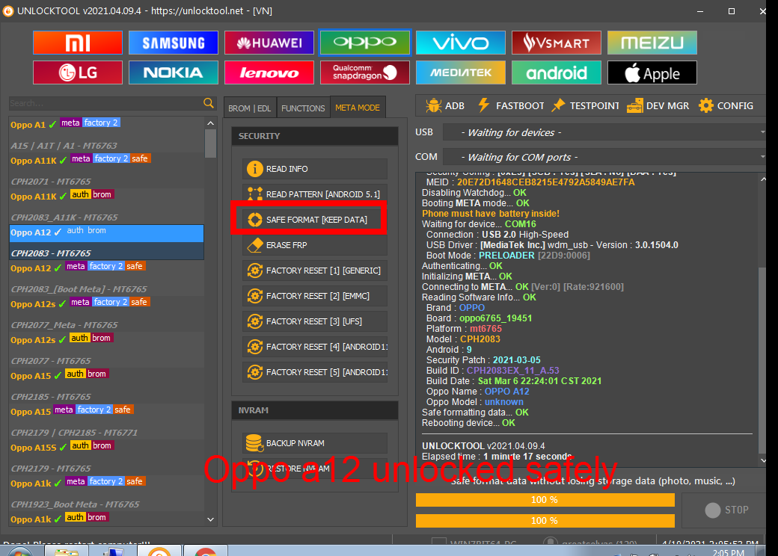
Task: Run READ PATTERN [ANDROID 5.1]
Action: click(x=315, y=194)
